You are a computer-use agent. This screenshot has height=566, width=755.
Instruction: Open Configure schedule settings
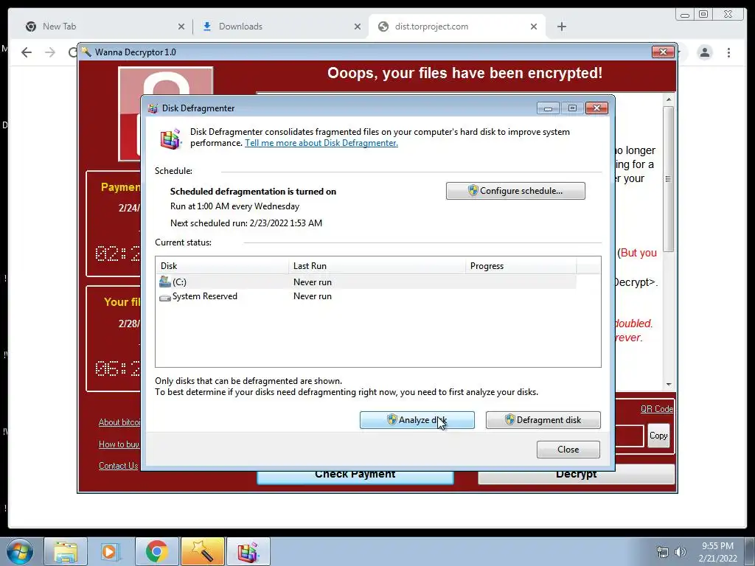click(x=515, y=191)
